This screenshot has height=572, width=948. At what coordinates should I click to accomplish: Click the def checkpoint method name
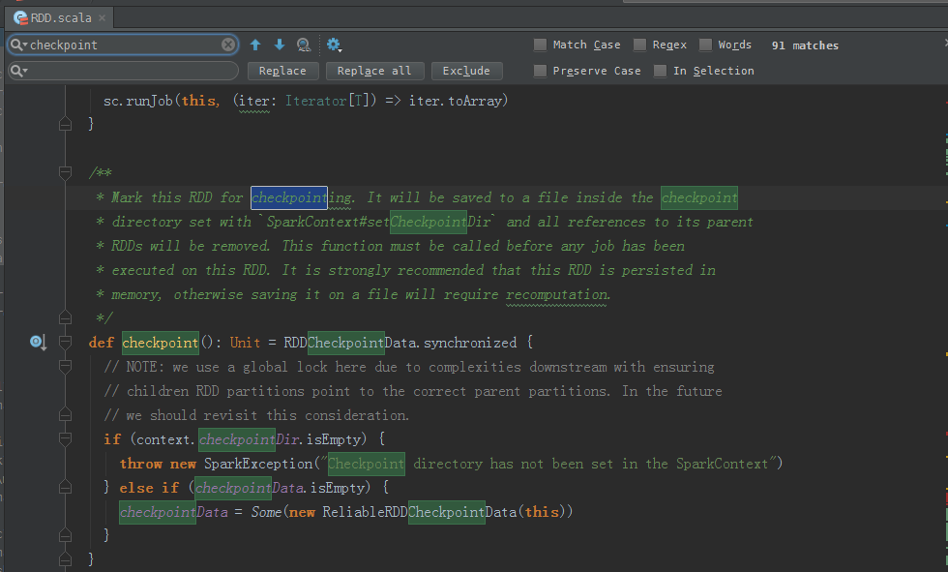tap(161, 343)
